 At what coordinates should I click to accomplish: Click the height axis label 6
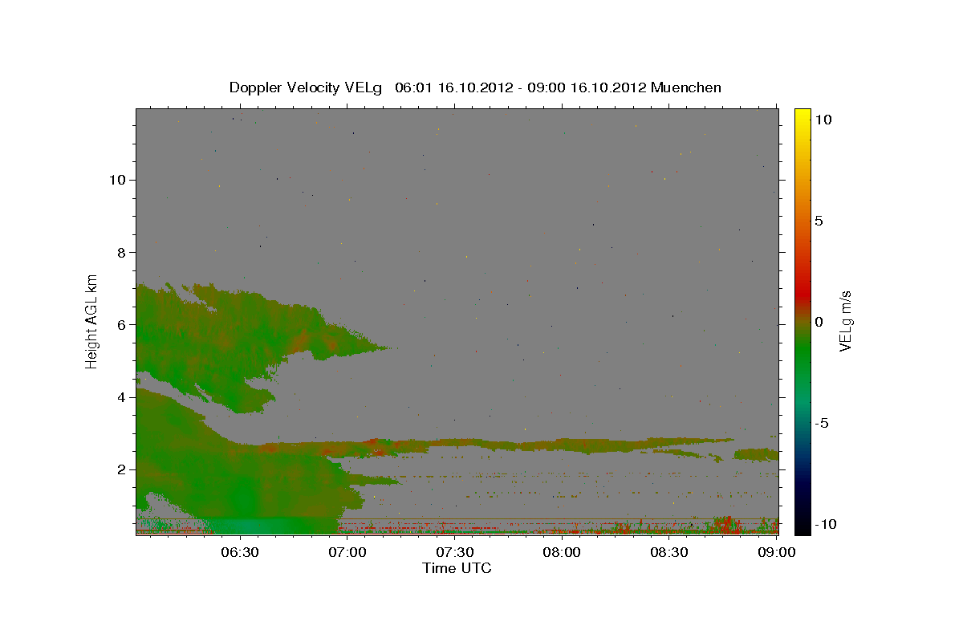click(x=121, y=325)
